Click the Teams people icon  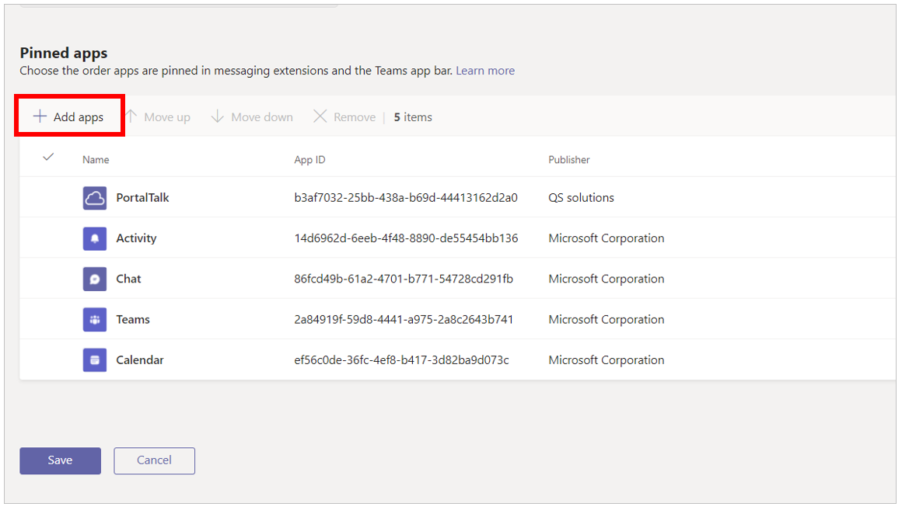coord(94,319)
